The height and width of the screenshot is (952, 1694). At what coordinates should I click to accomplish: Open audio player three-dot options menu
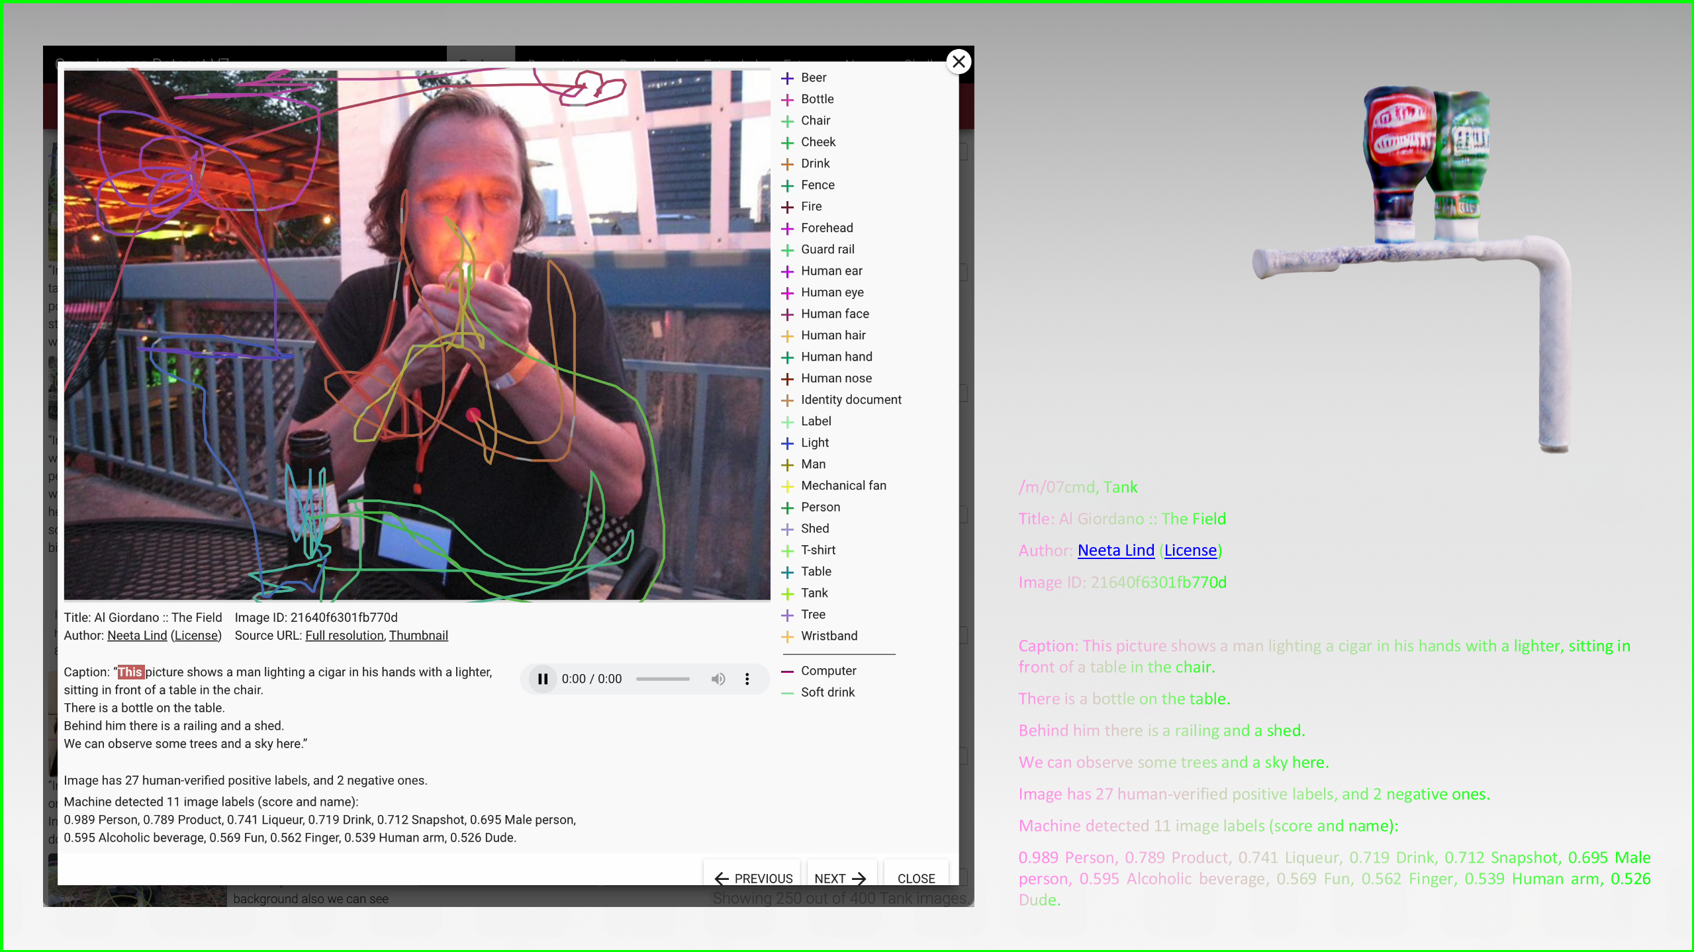[x=747, y=679]
